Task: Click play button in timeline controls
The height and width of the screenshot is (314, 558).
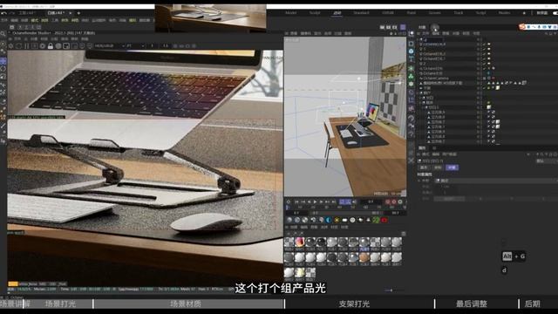Action: point(315,201)
